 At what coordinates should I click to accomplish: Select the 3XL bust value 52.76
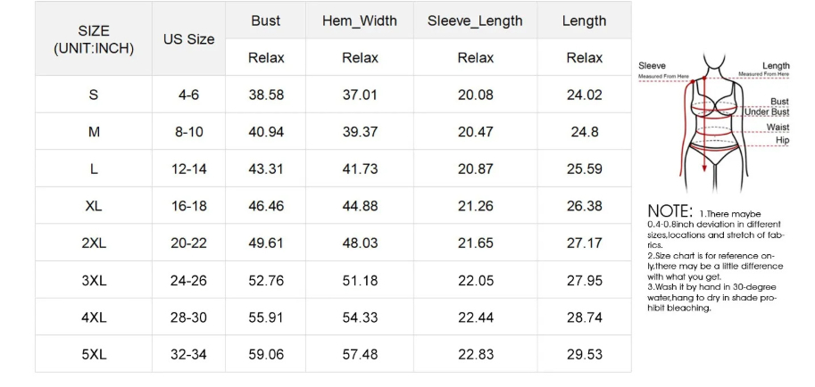coord(265,280)
